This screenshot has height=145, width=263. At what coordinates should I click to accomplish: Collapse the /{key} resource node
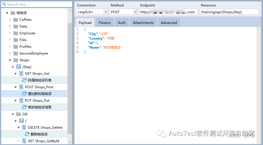click(x=13, y=67)
